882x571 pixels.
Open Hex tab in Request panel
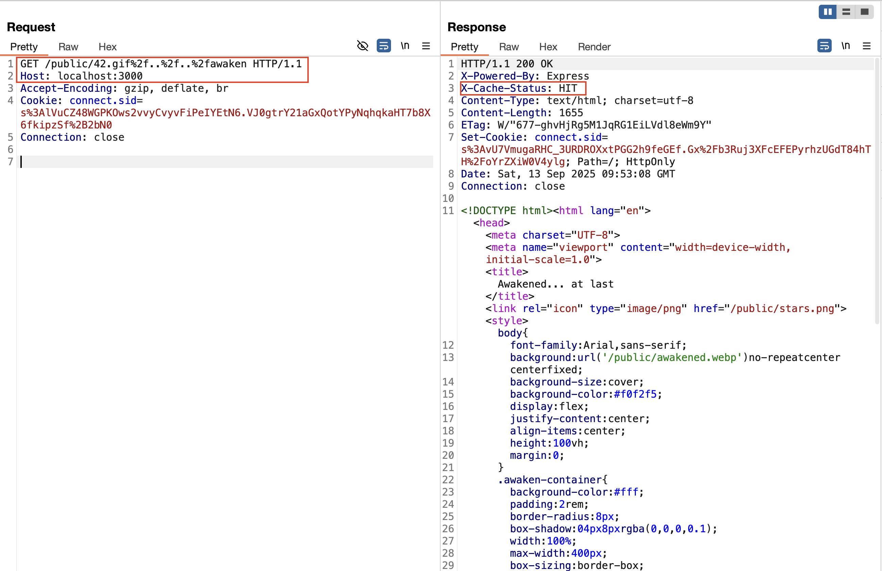(x=107, y=47)
